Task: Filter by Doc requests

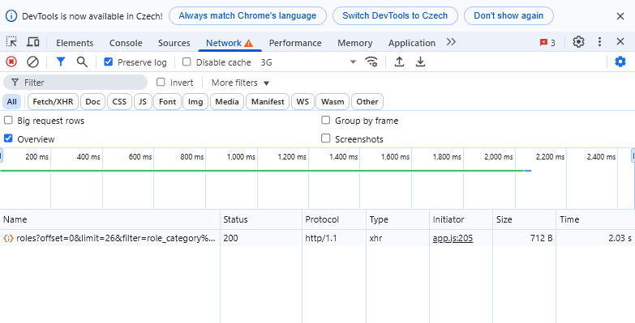Action: click(x=92, y=102)
